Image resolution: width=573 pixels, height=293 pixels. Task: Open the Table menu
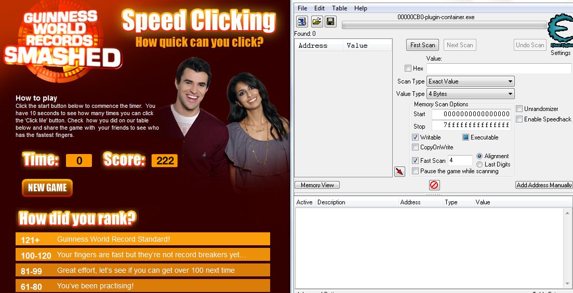[x=339, y=8]
